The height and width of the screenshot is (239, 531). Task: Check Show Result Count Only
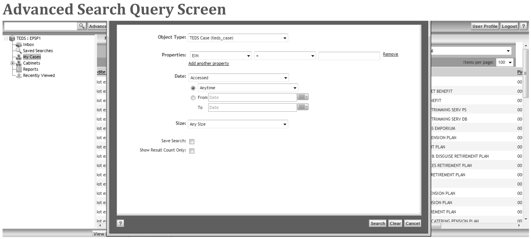click(192, 151)
